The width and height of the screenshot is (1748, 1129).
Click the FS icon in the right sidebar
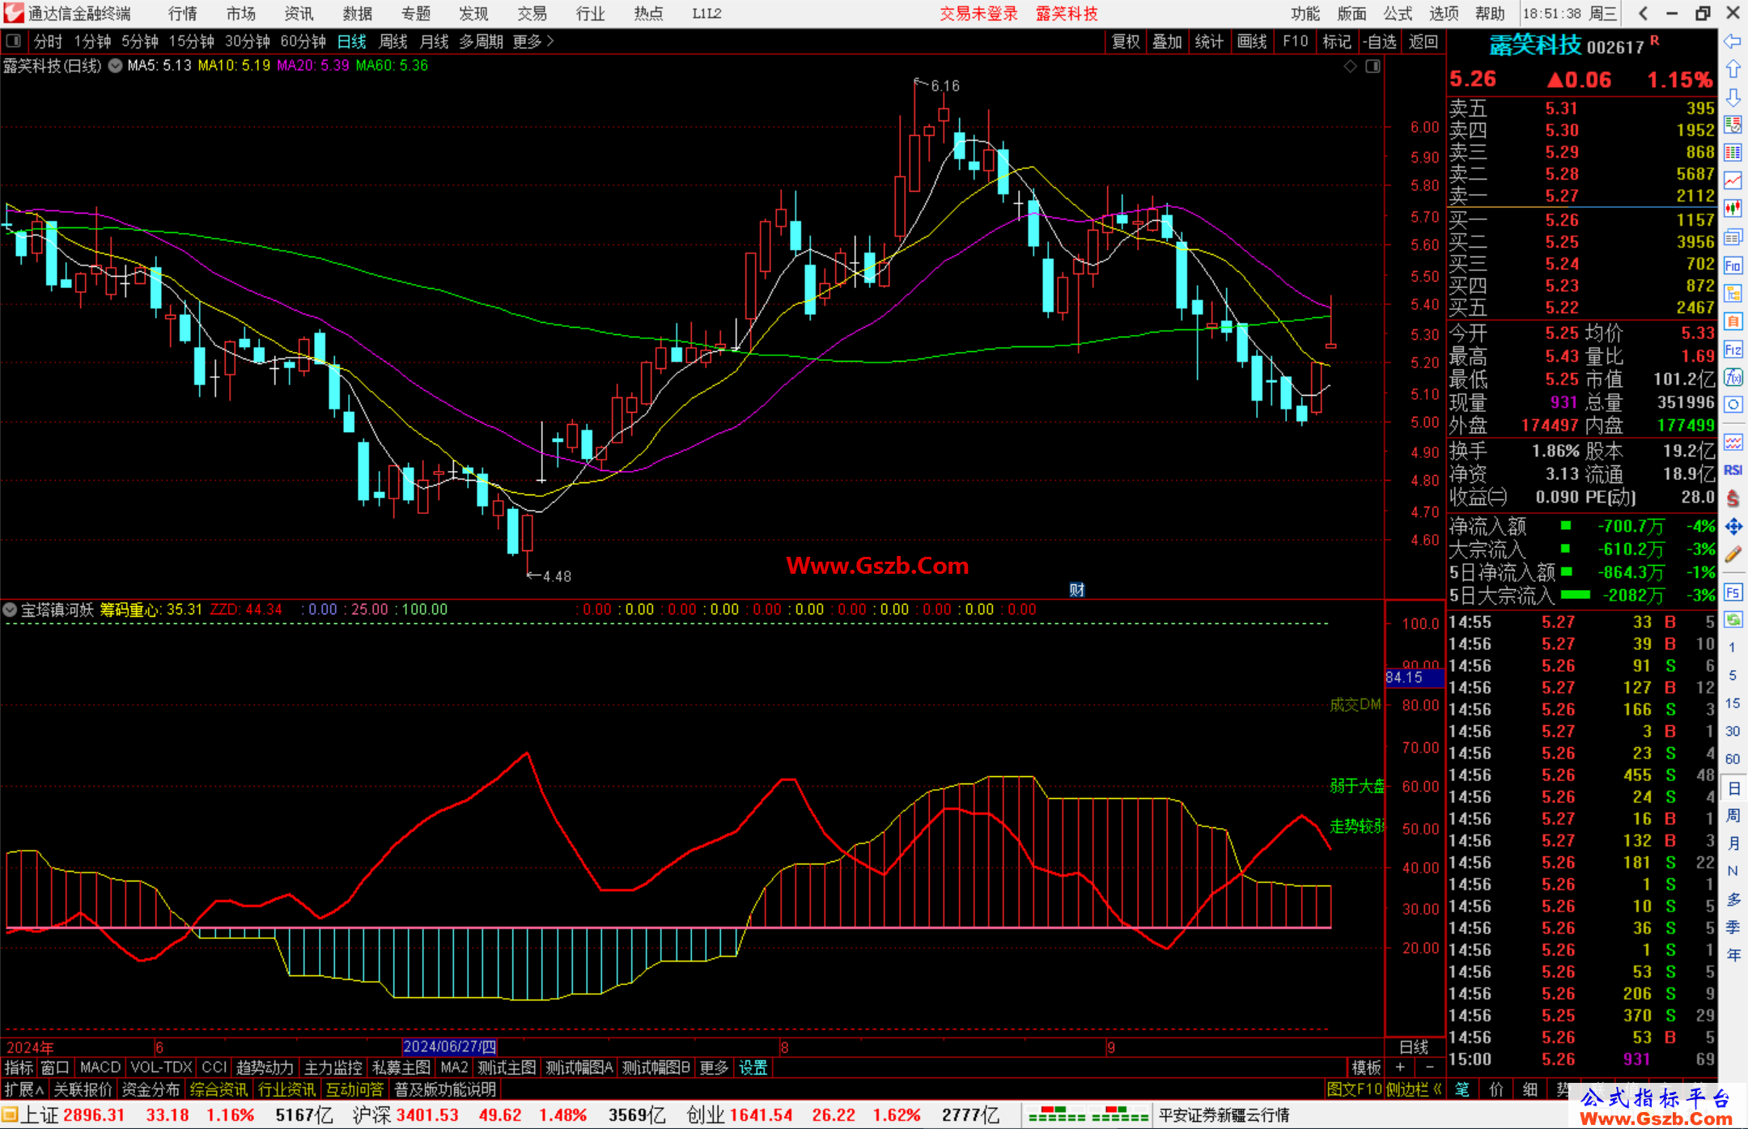(x=1733, y=592)
